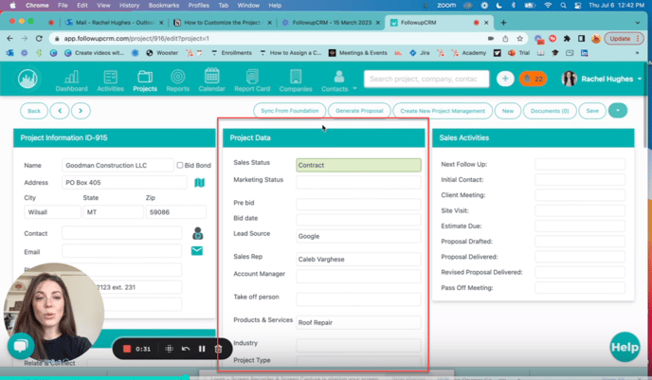
Task: Open the Companies navigation icon
Action: pyautogui.click(x=296, y=81)
